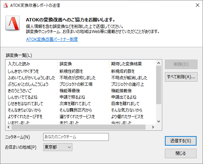
Task: Click the 期待した変換結果 column header
Action: (x=132, y=64)
